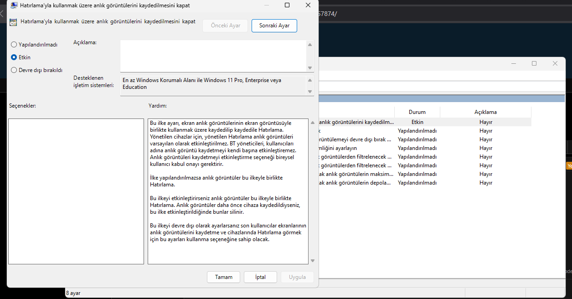Maximize the policy settings dialog
Image resolution: width=572 pixels, height=299 pixels.
tap(287, 5)
